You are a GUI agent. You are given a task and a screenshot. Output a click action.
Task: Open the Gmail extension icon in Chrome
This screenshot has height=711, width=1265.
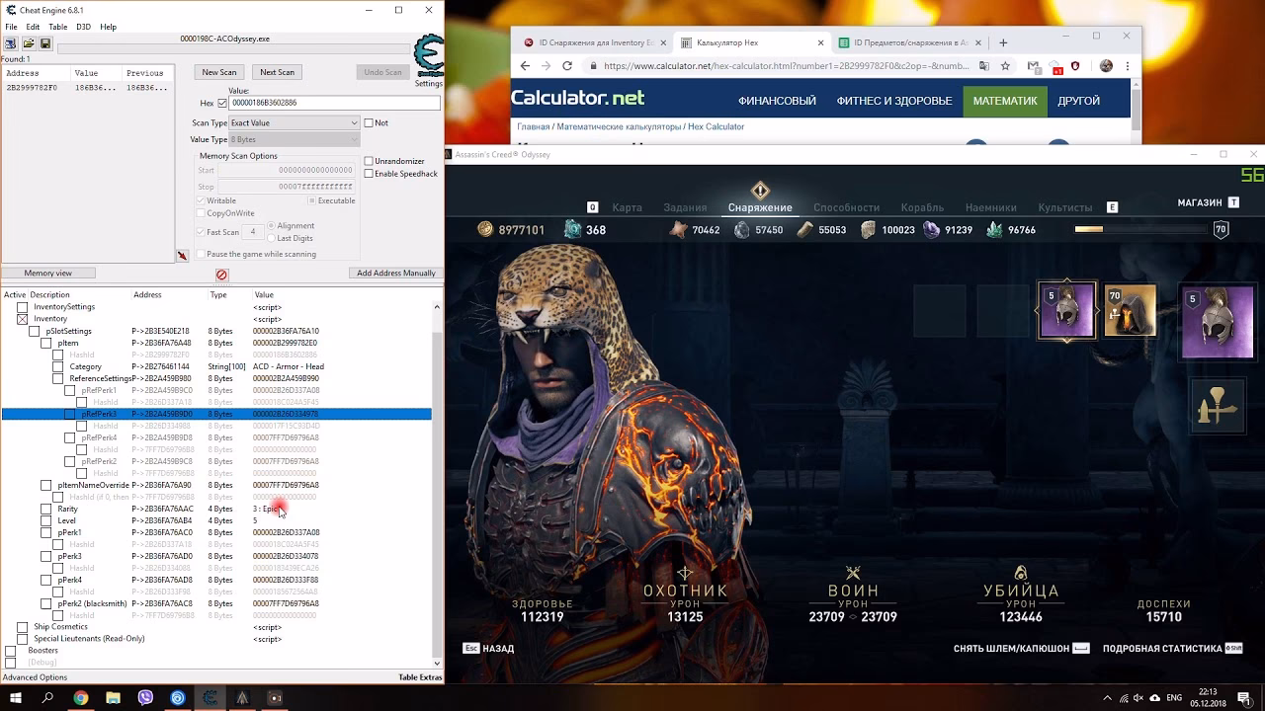(1033, 66)
